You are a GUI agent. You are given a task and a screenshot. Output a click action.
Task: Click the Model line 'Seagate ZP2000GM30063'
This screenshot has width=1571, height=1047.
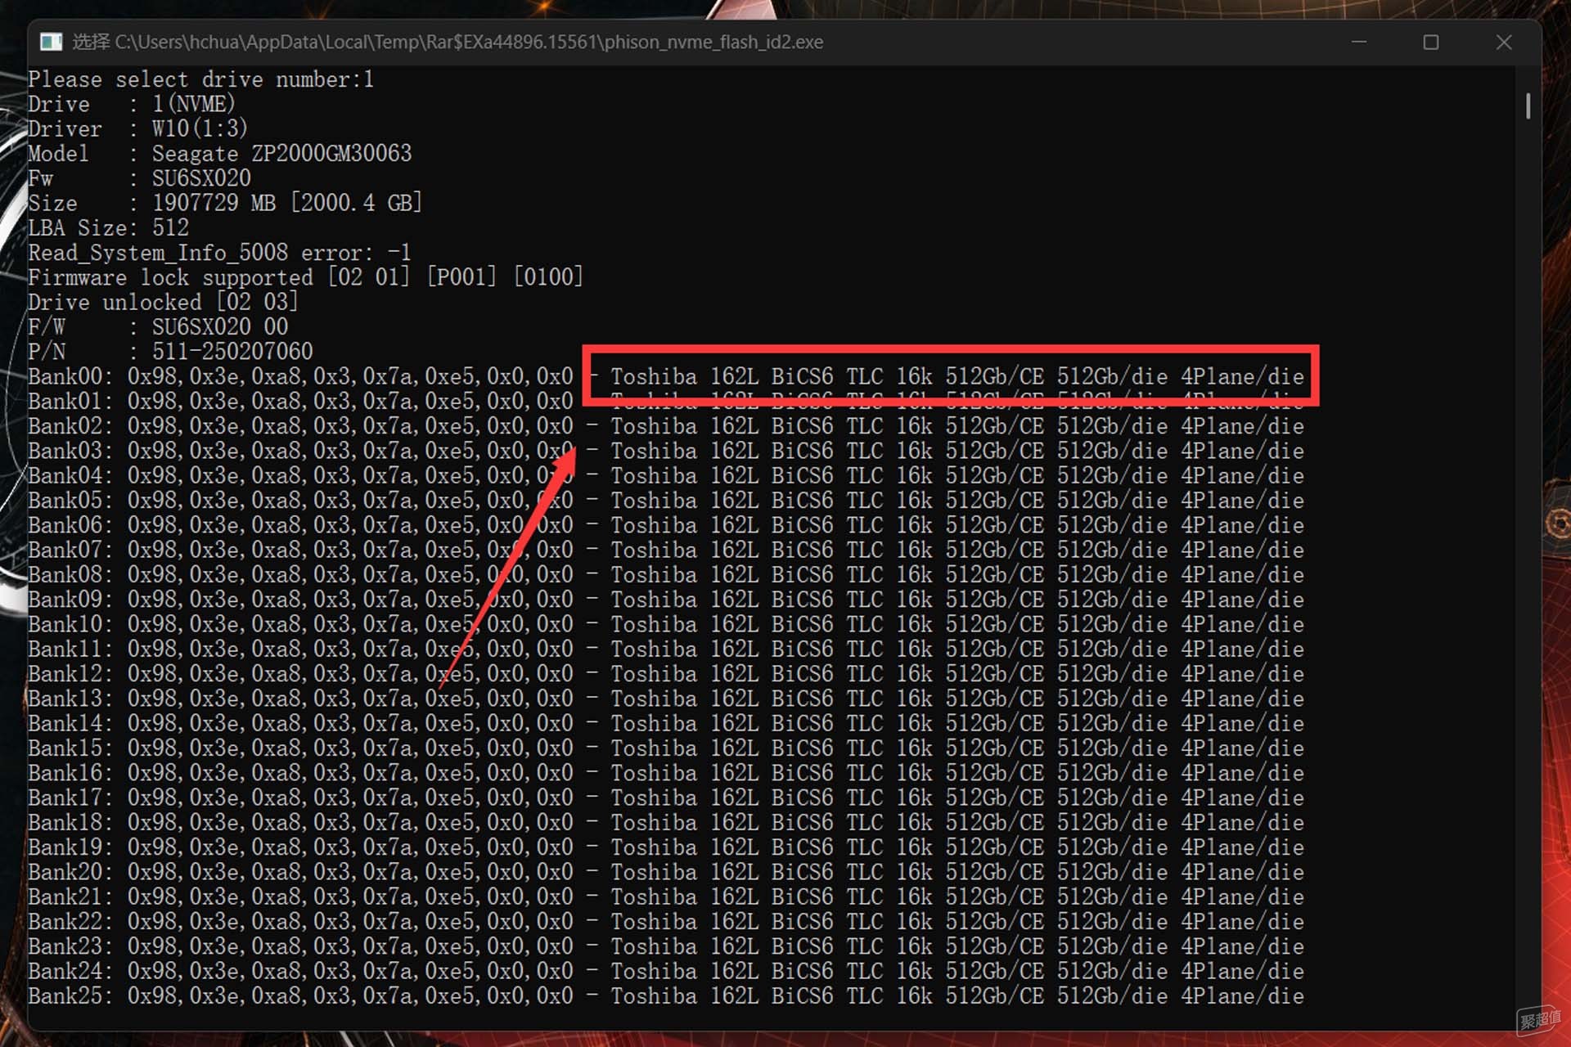pos(220,154)
